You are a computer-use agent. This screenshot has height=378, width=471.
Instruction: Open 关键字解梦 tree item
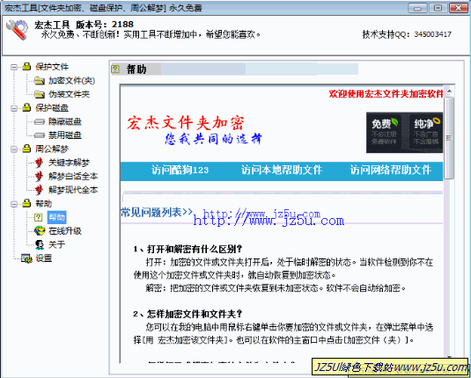[x=69, y=163]
